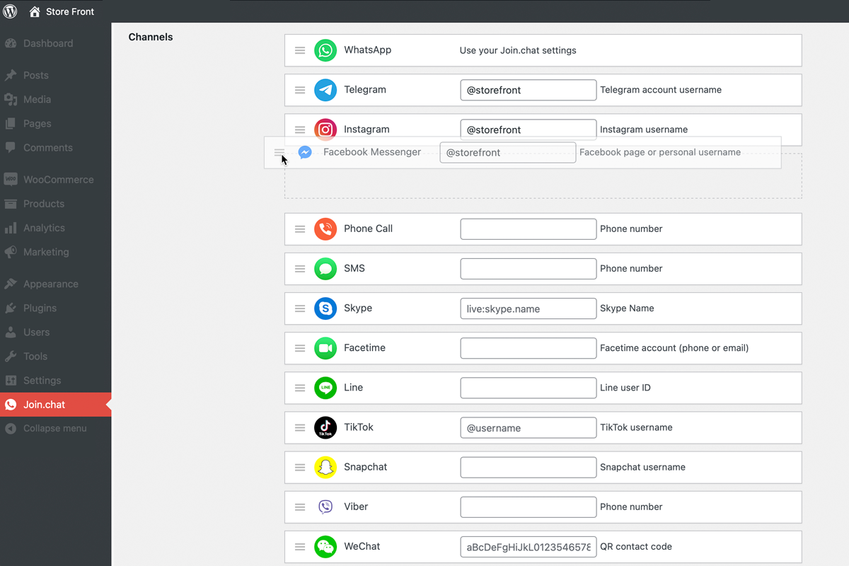Edit the Telegram account username field
Image resolution: width=849 pixels, height=566 pixels.
tap(529, 90)
